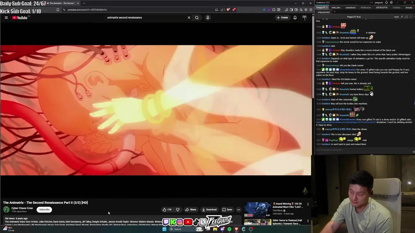This screenshot has height=233, width=415.
Task: Click the Create button on YouTube
Action: (282, 17)
